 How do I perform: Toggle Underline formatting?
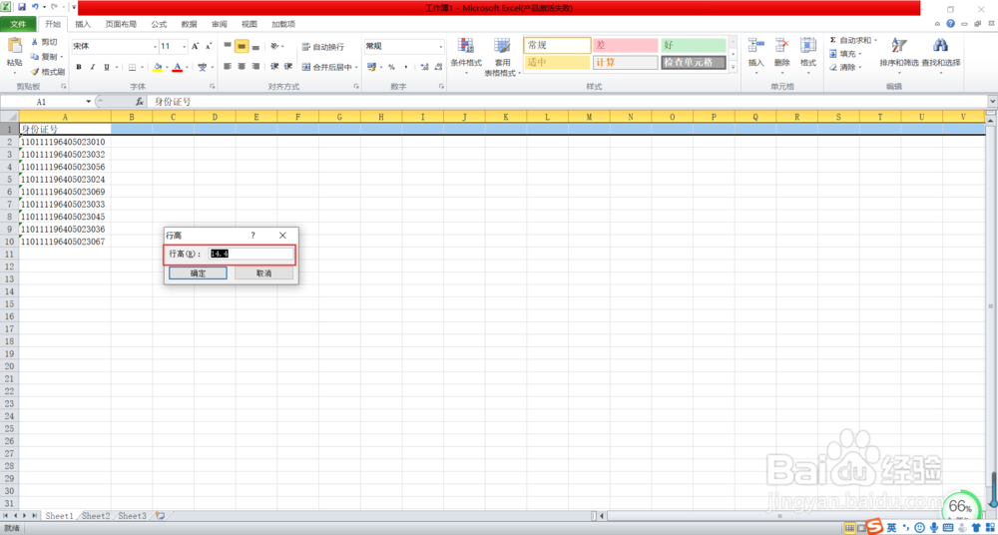[x=107, y=67]
